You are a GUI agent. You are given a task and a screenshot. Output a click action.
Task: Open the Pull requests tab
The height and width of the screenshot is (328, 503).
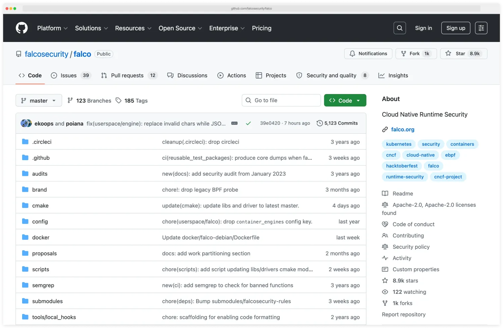[x=129, y=76]
